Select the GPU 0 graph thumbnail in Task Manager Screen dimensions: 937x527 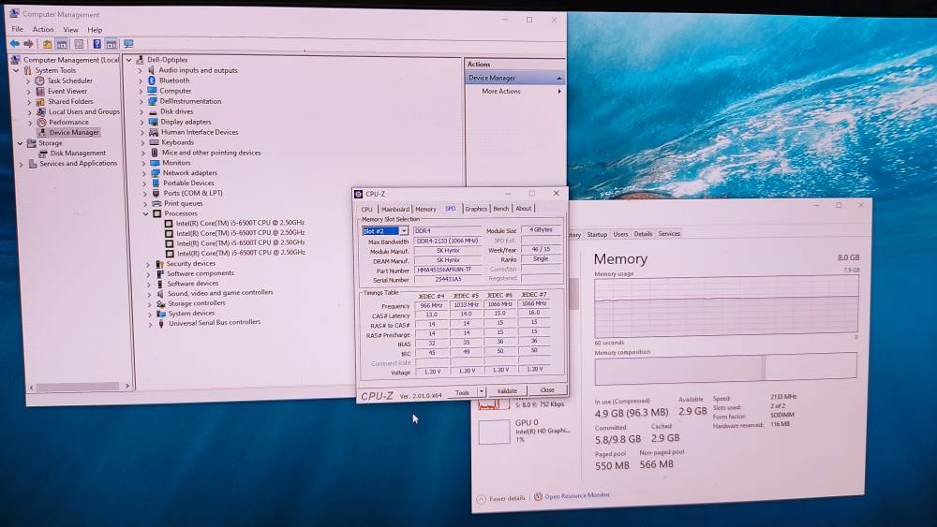[x=494, y=432]
